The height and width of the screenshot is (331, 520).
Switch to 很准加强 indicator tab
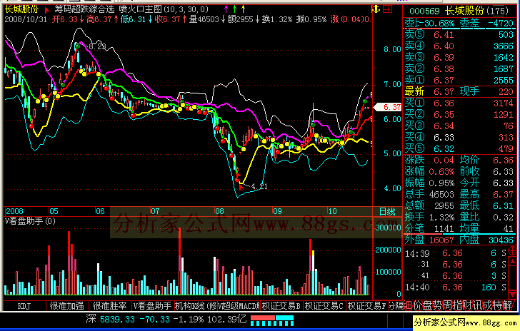tap(67, 306)
